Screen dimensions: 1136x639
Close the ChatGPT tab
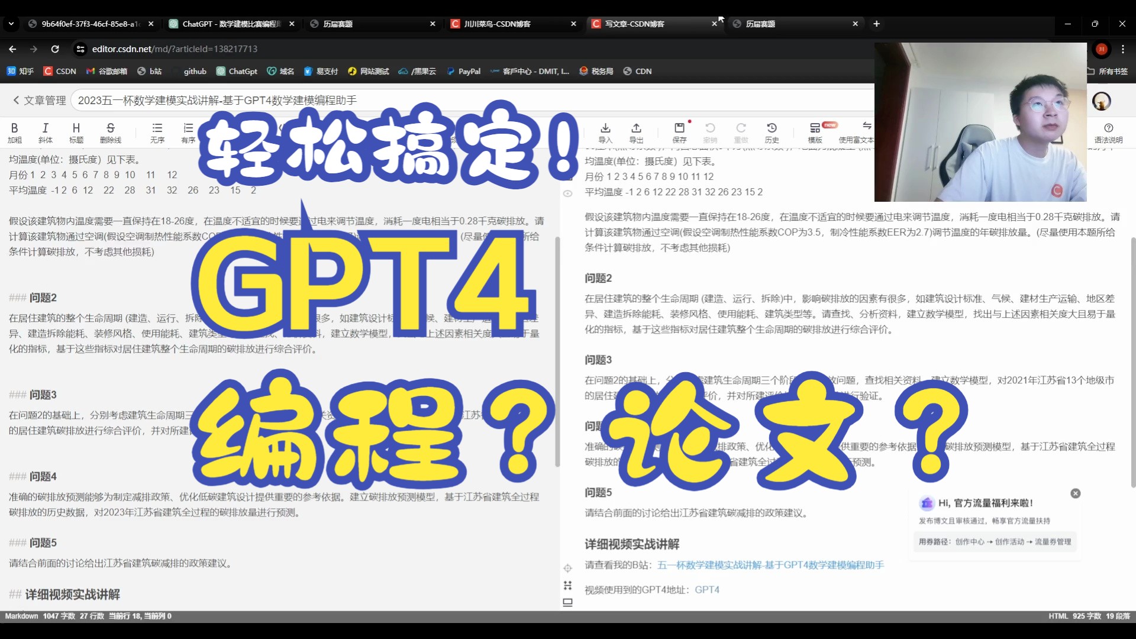click(292, 24)
